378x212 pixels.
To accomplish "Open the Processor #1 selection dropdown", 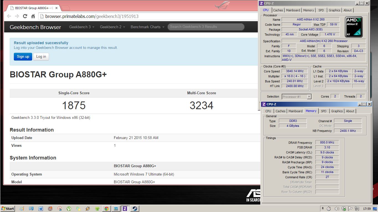I will pyautogui.click(x=297, y=97).
